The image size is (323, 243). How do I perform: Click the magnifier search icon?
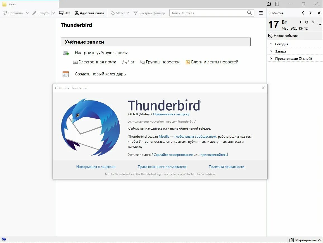click(249, 13)
